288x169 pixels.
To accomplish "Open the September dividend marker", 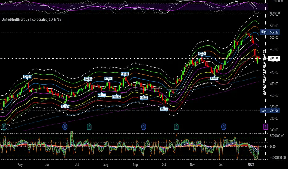I will tap(143, 127).
